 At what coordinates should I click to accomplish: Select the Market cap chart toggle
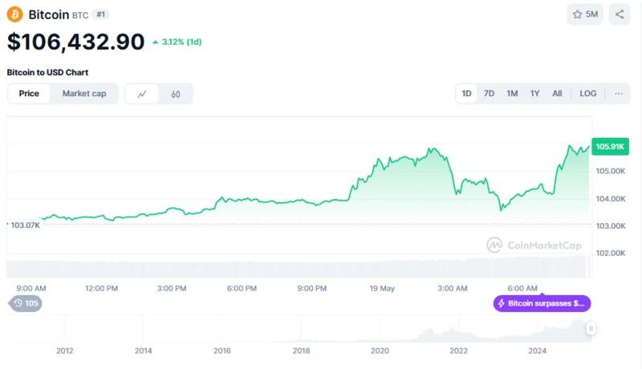84,94
